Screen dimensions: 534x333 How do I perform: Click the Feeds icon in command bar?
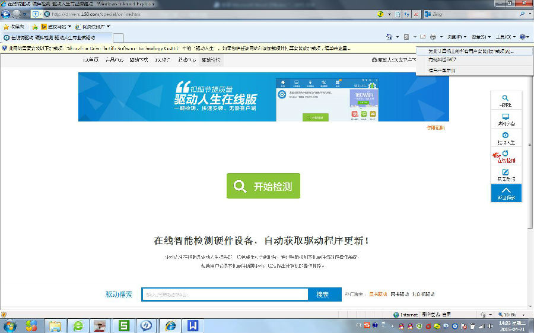(406, 37)
